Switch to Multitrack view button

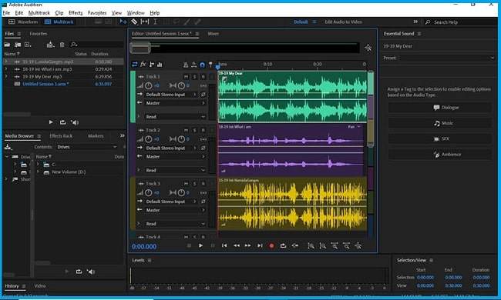[59, 22]
